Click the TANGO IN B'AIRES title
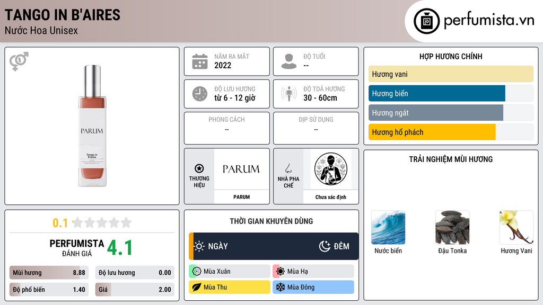The width and height of the screenshot is (543, 305). click(63, 15)
